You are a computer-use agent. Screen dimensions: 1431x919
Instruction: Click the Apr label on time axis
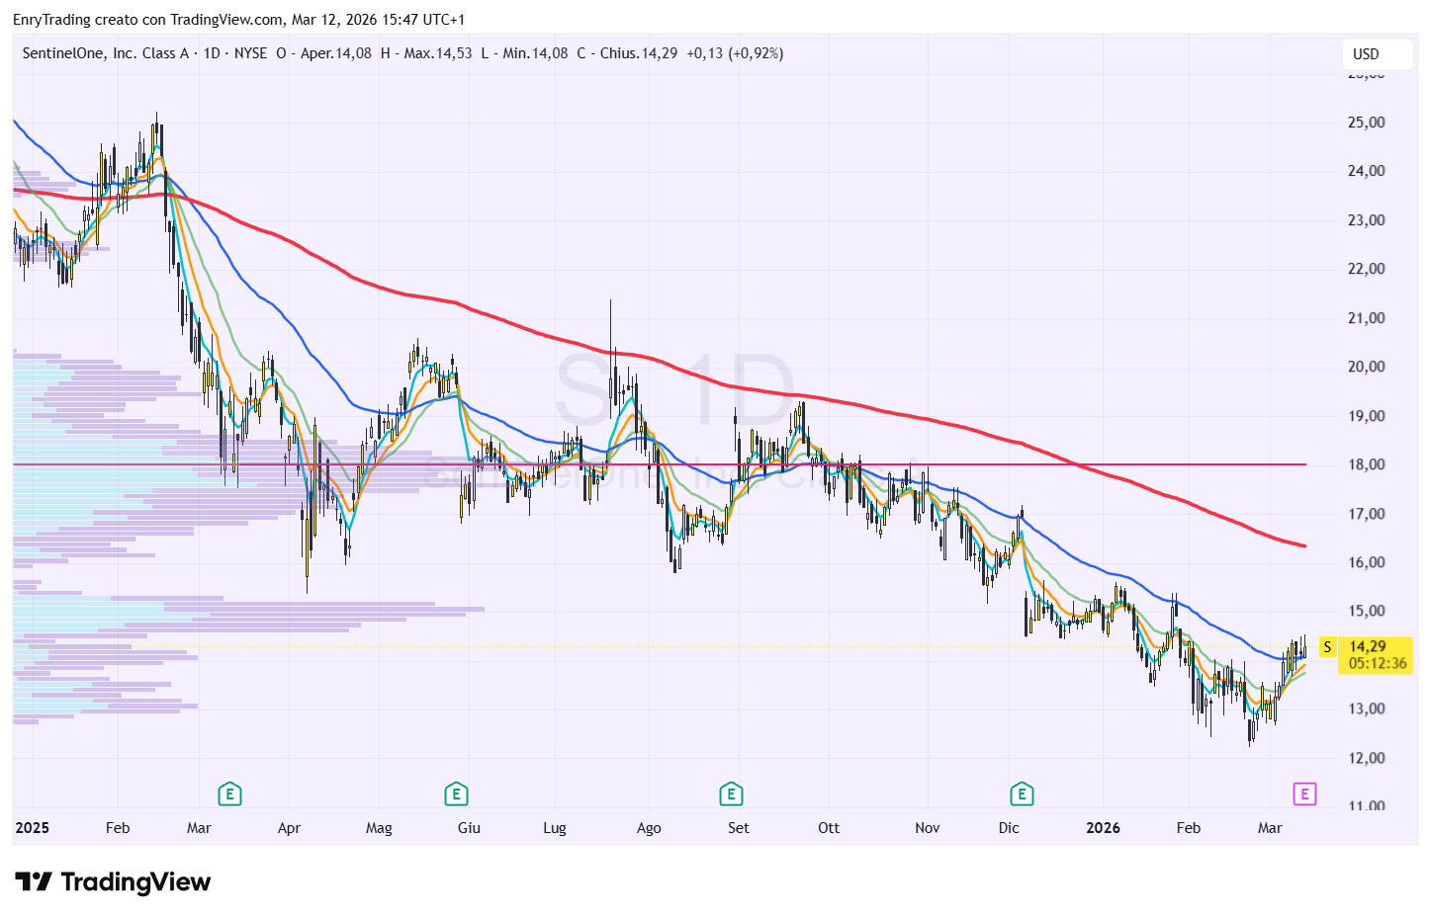pyautogui.click(x=289, y=828)
